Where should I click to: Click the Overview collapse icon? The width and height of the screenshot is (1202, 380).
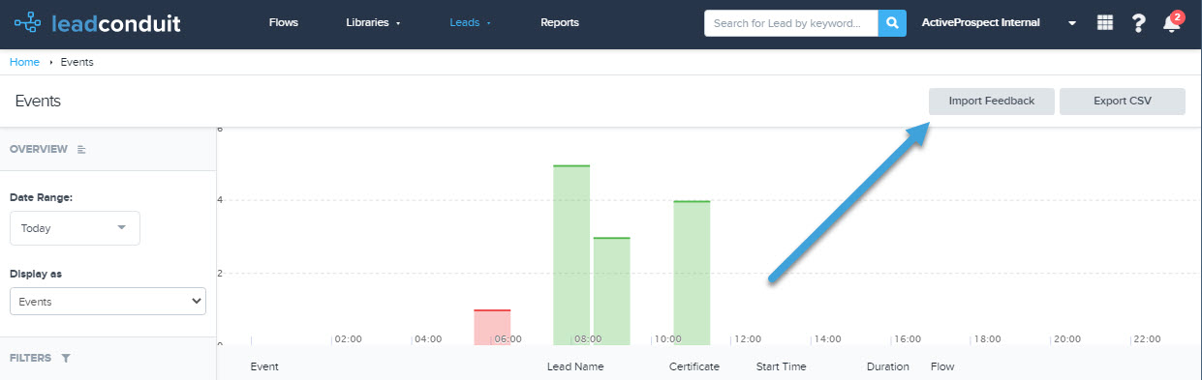(81, 150)
